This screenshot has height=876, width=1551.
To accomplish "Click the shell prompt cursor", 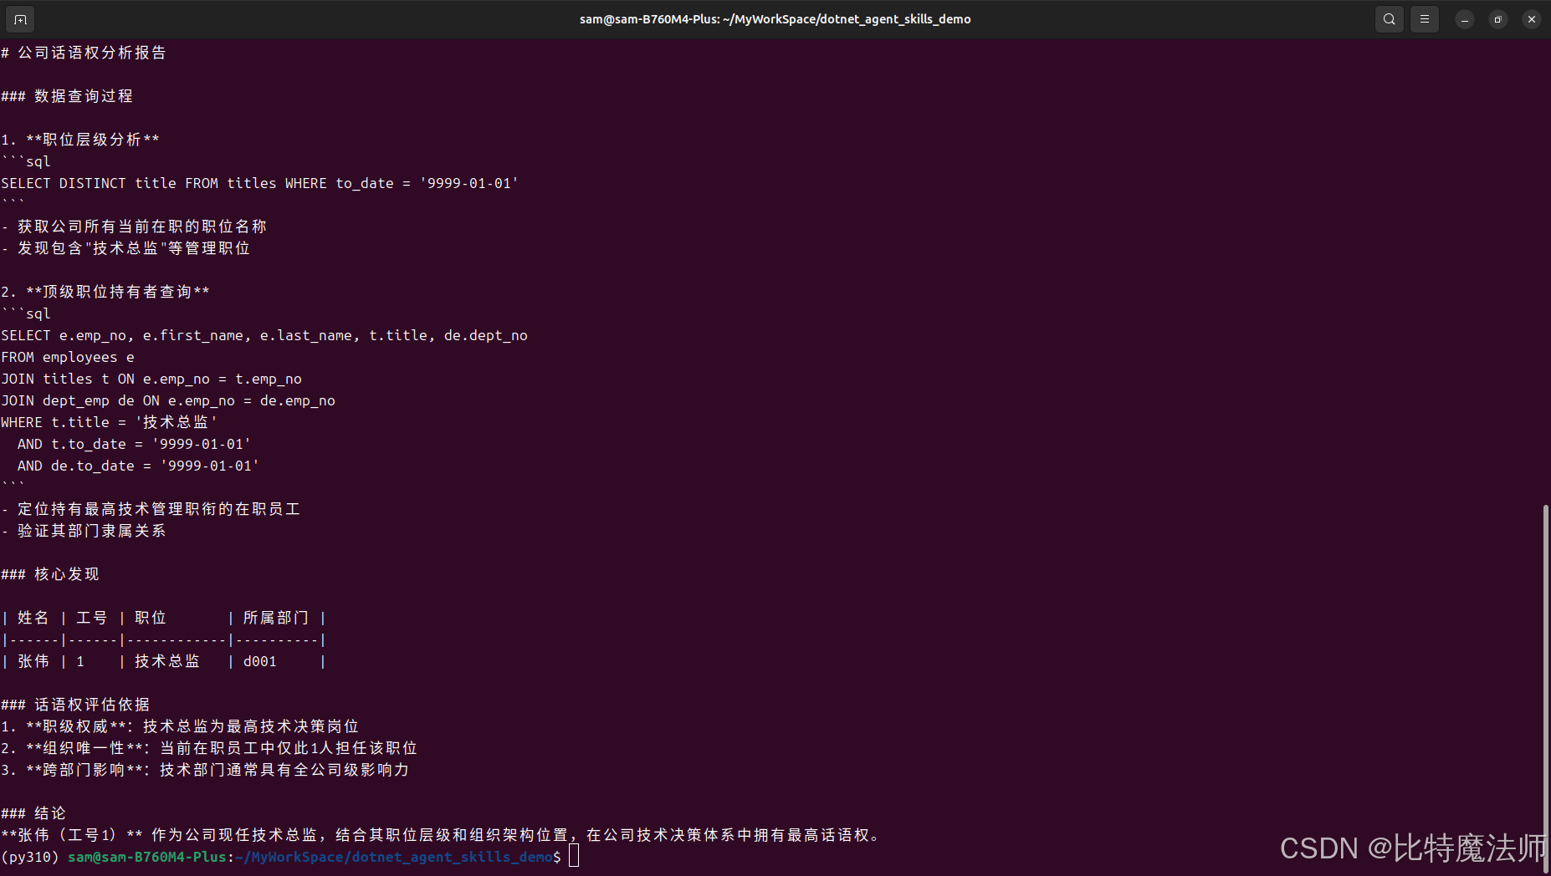I will 574,856.
